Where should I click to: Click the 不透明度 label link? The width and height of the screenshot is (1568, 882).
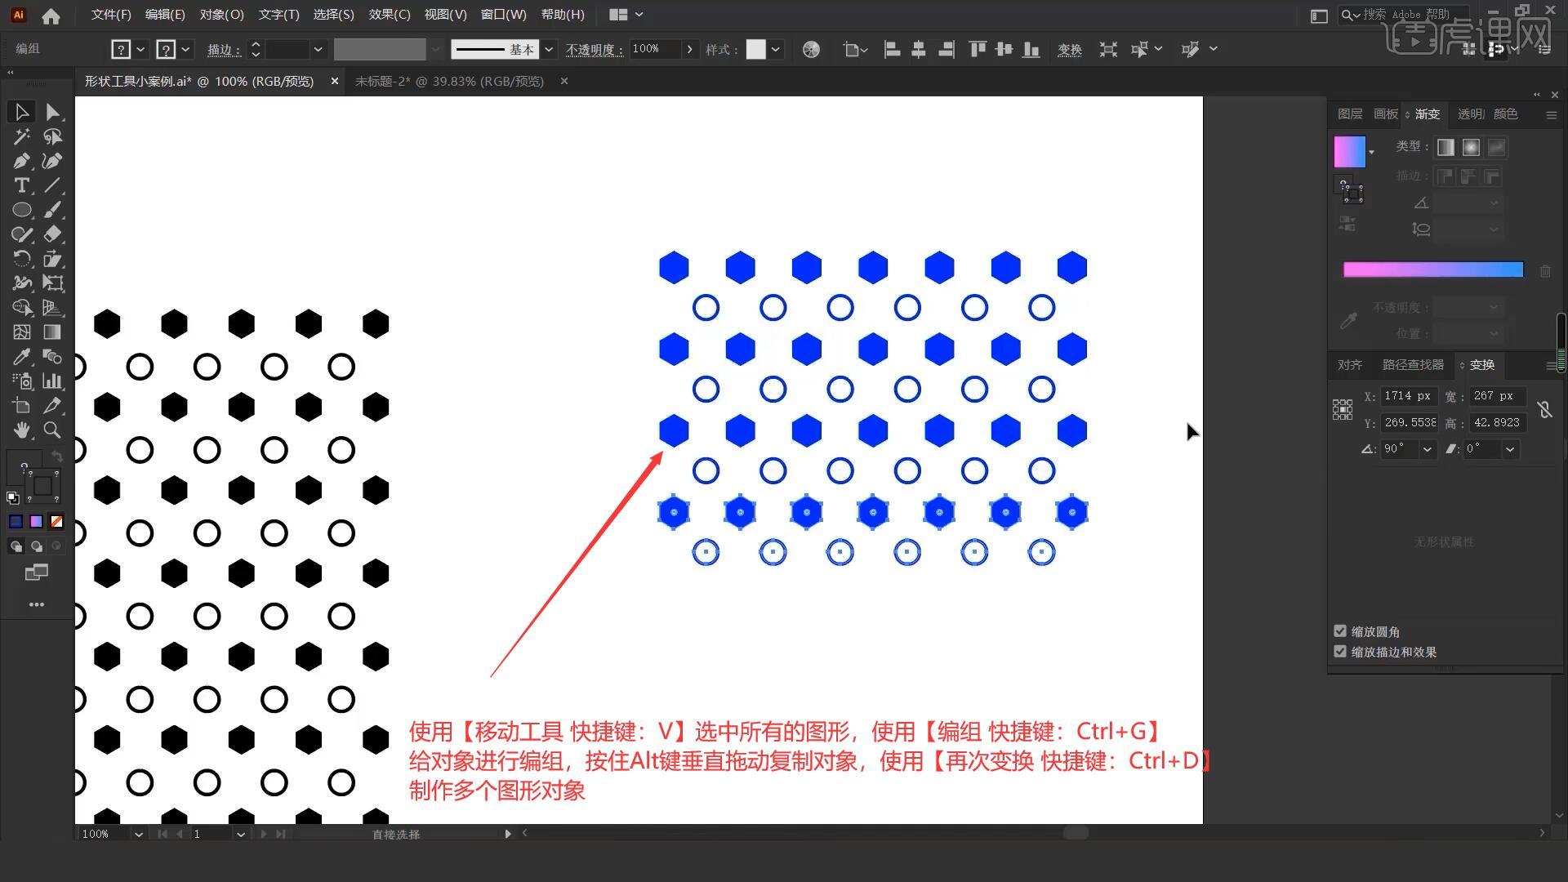point(594,50)
